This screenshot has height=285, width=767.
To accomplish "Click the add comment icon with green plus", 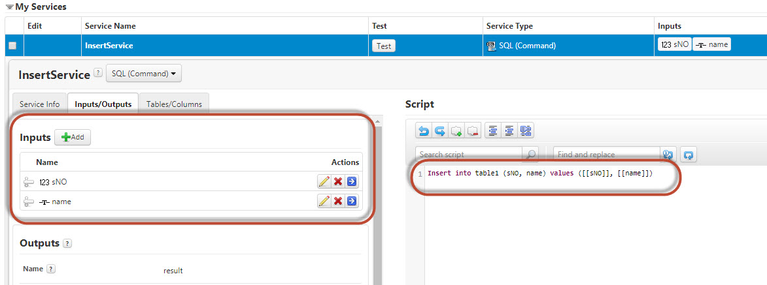I will point(456,131).
